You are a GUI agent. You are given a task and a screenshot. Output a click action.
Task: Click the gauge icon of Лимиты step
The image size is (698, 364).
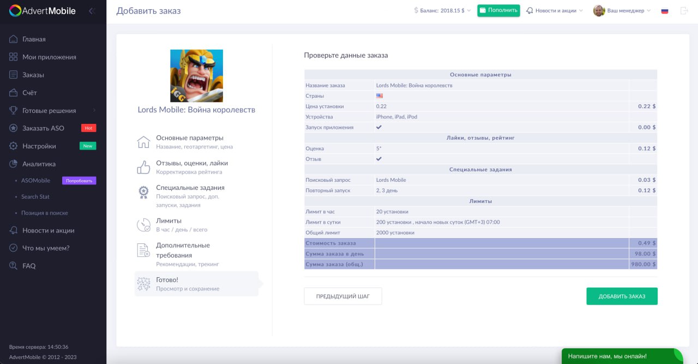click(x=143, y=225)
